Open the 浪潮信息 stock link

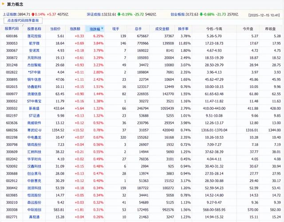34,94
